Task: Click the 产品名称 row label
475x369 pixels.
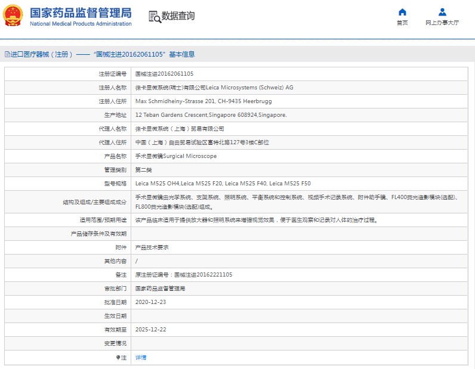Action: click(115, 156)
